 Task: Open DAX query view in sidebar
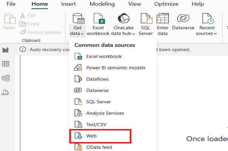5,92
